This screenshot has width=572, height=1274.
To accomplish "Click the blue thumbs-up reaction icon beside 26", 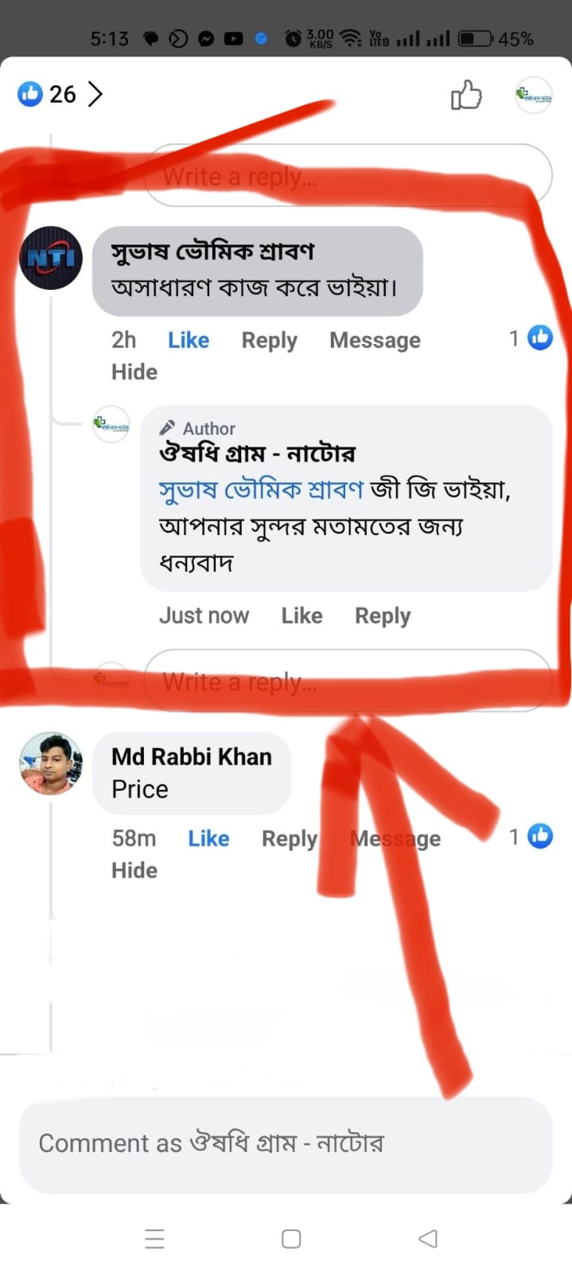I will click(x=29, y=94).
